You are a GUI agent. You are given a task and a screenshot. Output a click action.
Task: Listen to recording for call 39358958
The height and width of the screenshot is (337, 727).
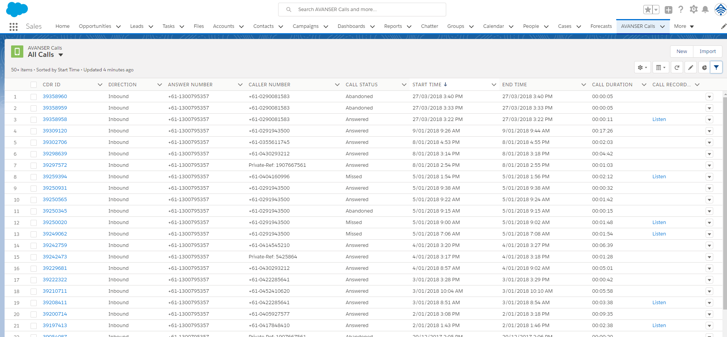point(659,119)
